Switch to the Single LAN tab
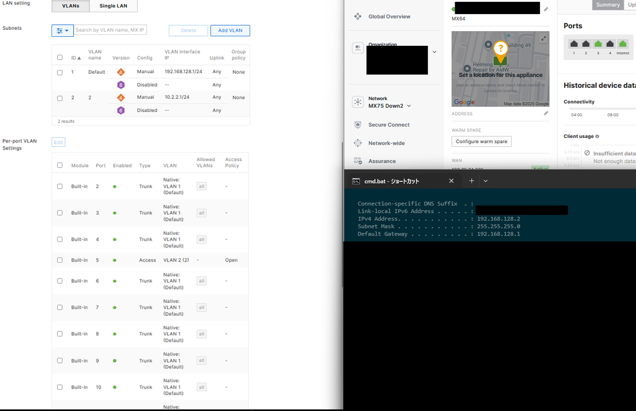 click(x=113, y=6)
